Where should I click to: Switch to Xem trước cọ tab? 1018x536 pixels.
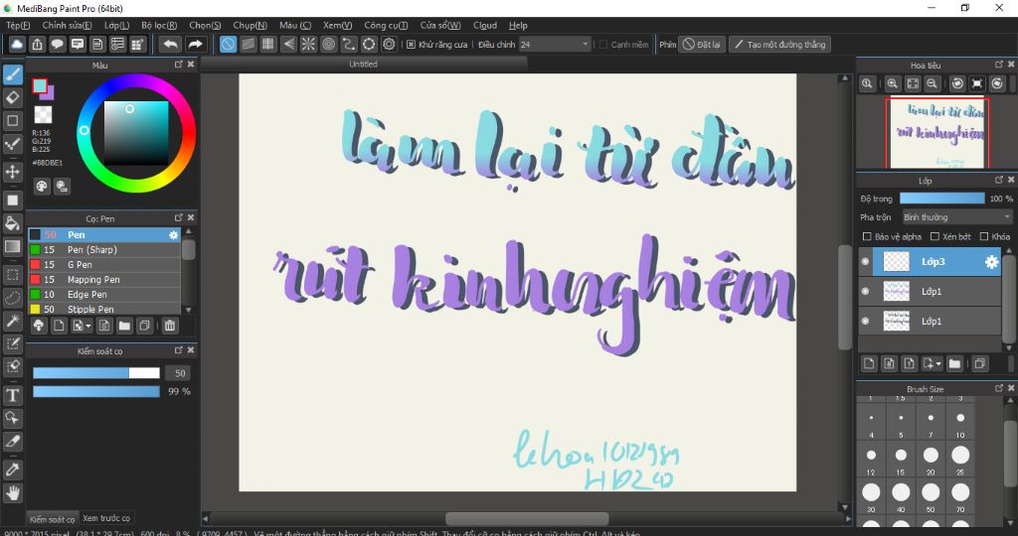coord(105,518)
